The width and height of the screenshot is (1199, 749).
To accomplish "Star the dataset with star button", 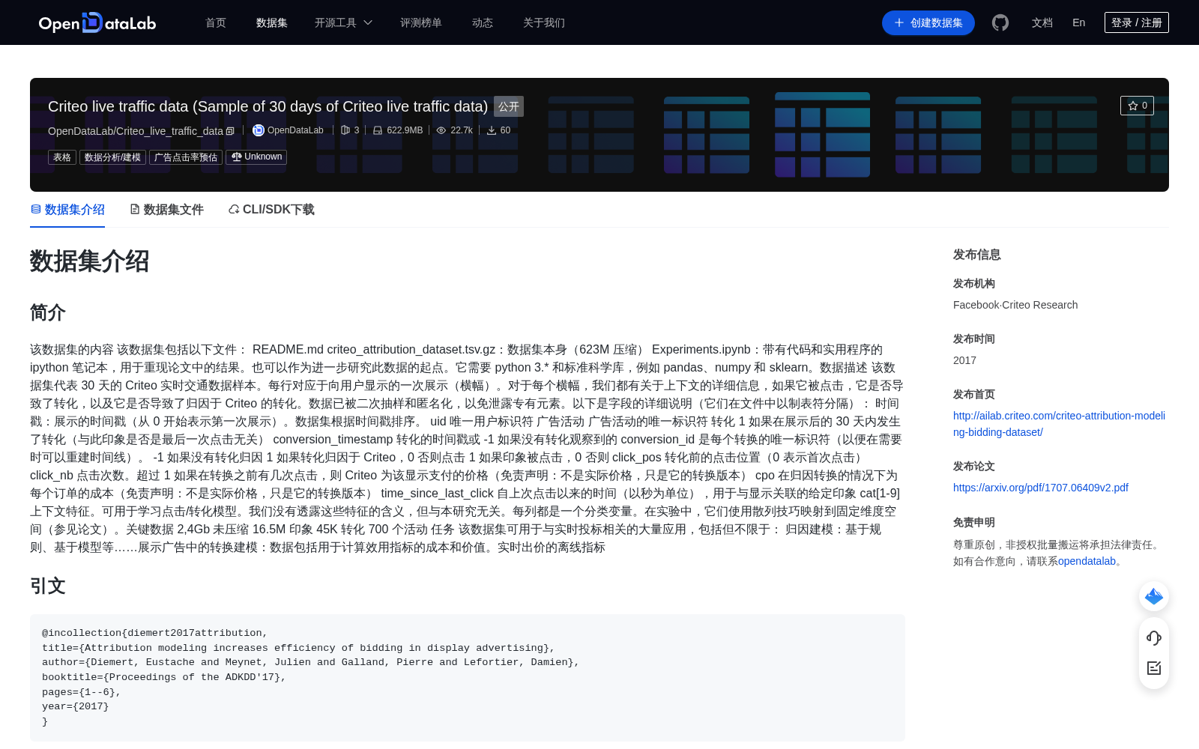I will pos(1137,106).
